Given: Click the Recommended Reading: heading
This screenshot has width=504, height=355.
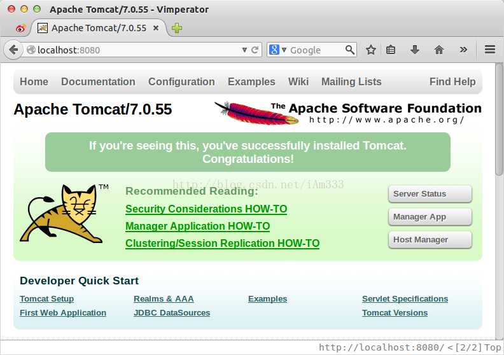Looking at the screenshot, I should click(192, 191).
